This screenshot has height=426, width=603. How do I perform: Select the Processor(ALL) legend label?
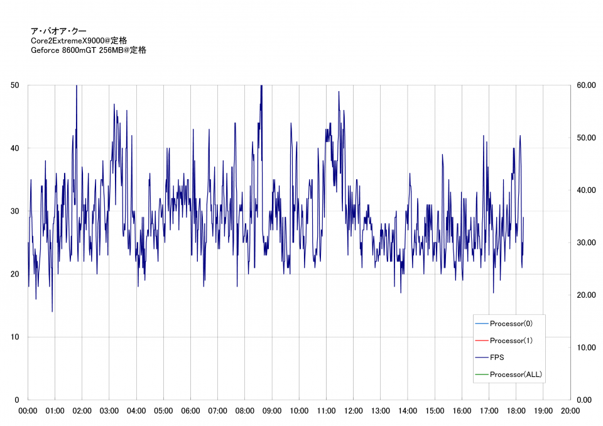(516, 374)
